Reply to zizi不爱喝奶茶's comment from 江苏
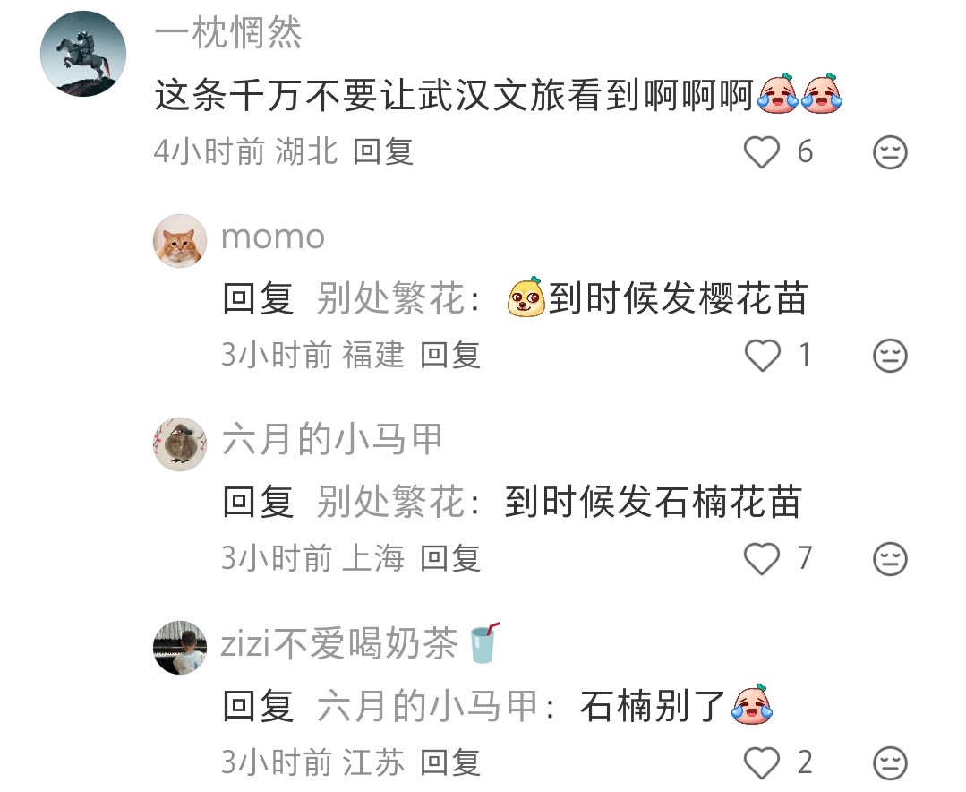The image size is (966, 792). [x=450, y=762]
